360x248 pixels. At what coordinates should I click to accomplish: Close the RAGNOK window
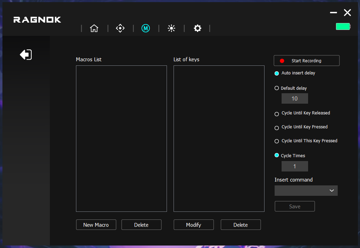tap(347, 13)
